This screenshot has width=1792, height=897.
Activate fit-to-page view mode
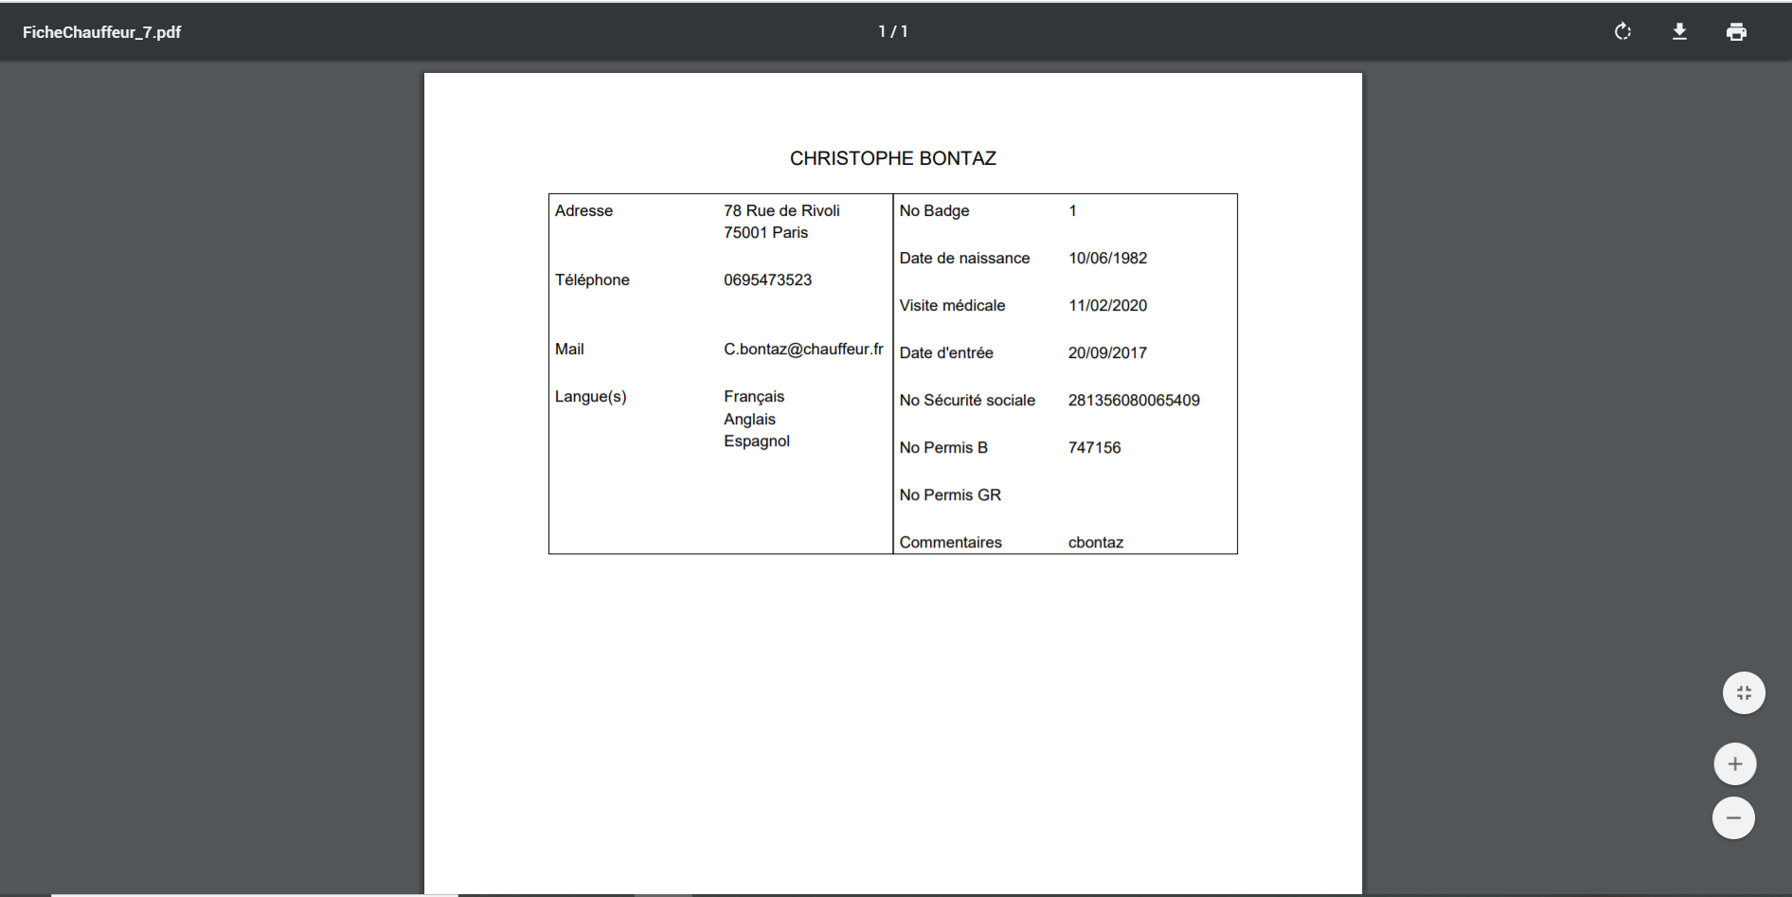tap(1744, 692)
